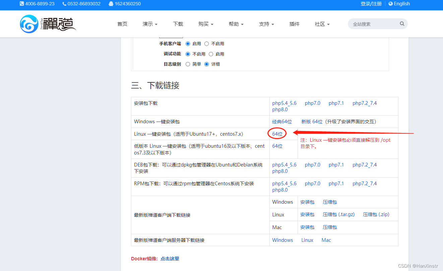443x271 pixels.
Task: Download 安装包 php8.0 link
Action: pos(280,110)
